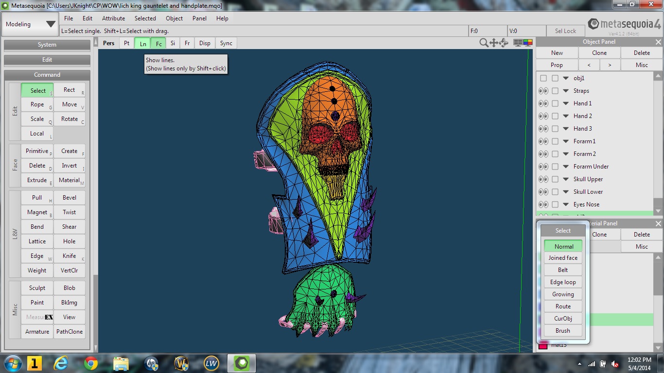Hide the Hand 3 object

(543, 129)
